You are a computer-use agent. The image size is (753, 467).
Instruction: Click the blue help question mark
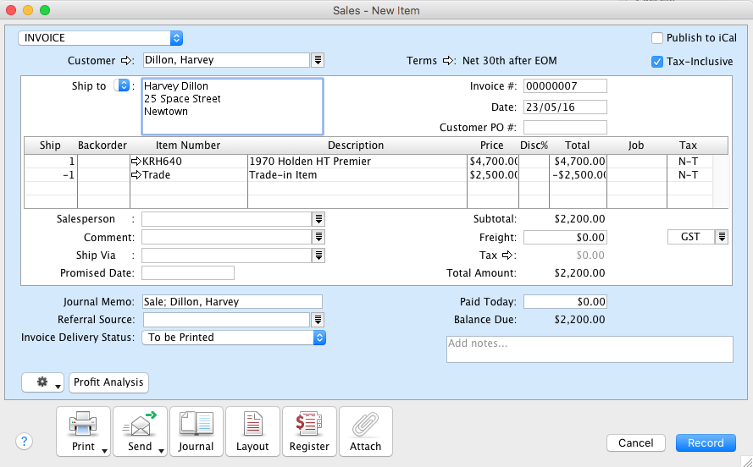[x=24, y=442]
